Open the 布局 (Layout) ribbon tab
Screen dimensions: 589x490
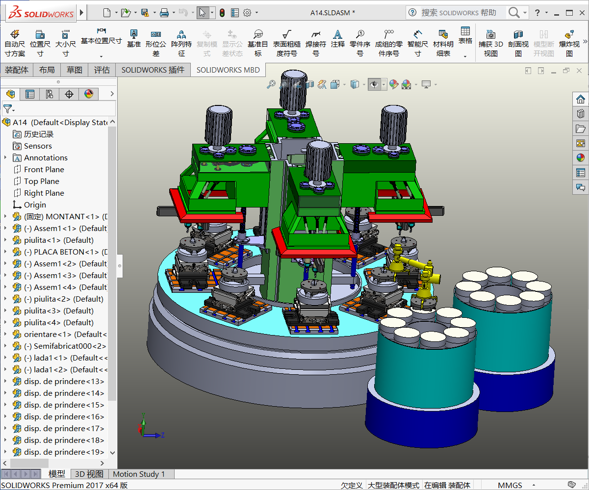pos(47,70)
